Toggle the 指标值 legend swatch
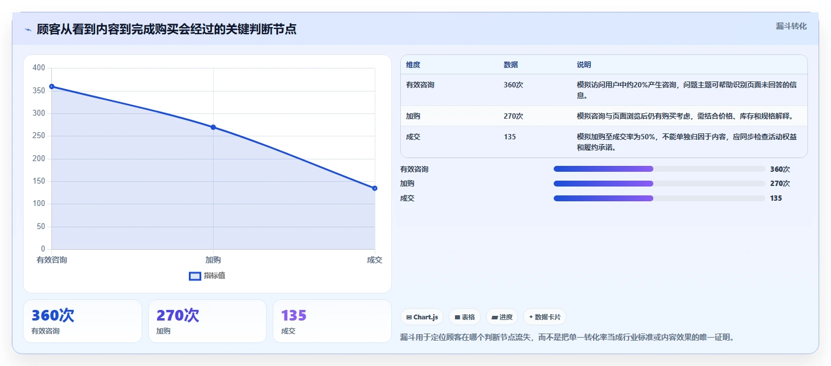Viewport: 831px width, 366px height. coord(195,276)
